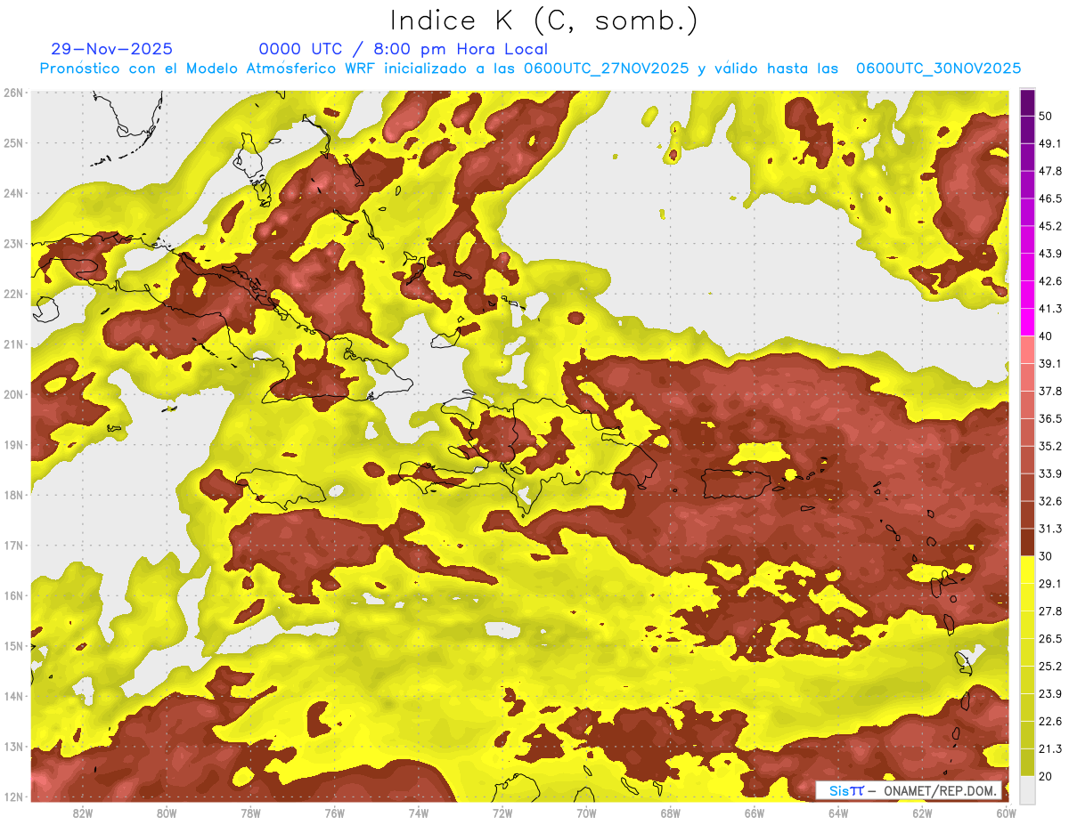The image size is (1069, 825).
Task: Click the map title 'Indice K (C, somb.)'
Action: pyautogui.click(x=543, y=20)
